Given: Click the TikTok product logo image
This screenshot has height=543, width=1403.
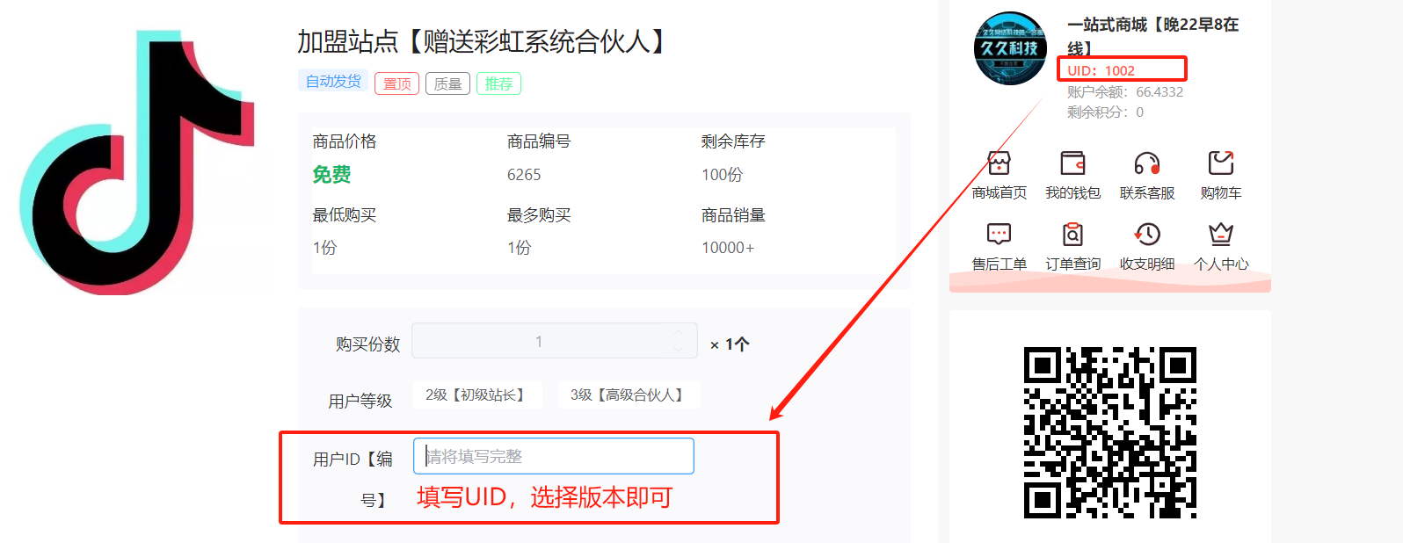Looking at the screenshot, I should pyautogui.click(x=137, y=163).
